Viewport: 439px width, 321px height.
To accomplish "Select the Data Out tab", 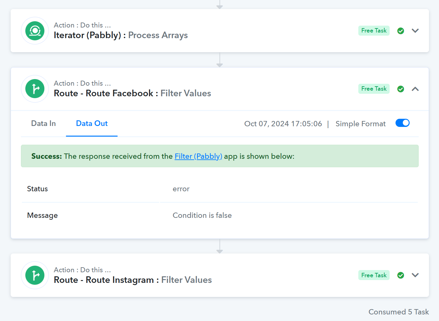I will [x=92, y=123].
